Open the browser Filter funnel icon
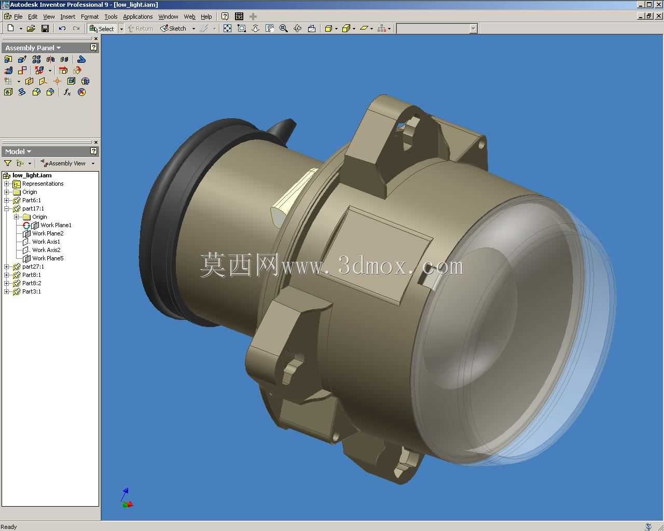The height and width of the screenshot is (531, 664). (x=8, y=163)
